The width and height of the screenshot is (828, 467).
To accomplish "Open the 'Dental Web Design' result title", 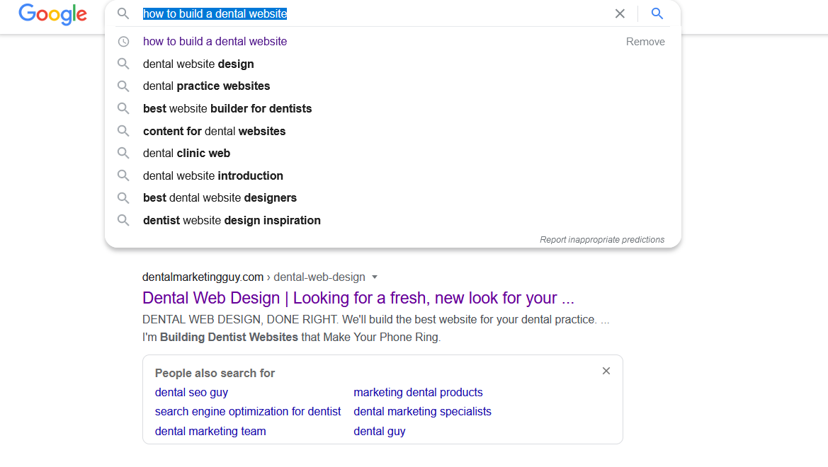I will [x=358, y=298].
